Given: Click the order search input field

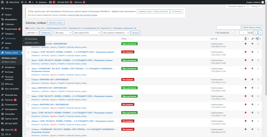Looking at the screenshot, I should click(x=229, y=27).
